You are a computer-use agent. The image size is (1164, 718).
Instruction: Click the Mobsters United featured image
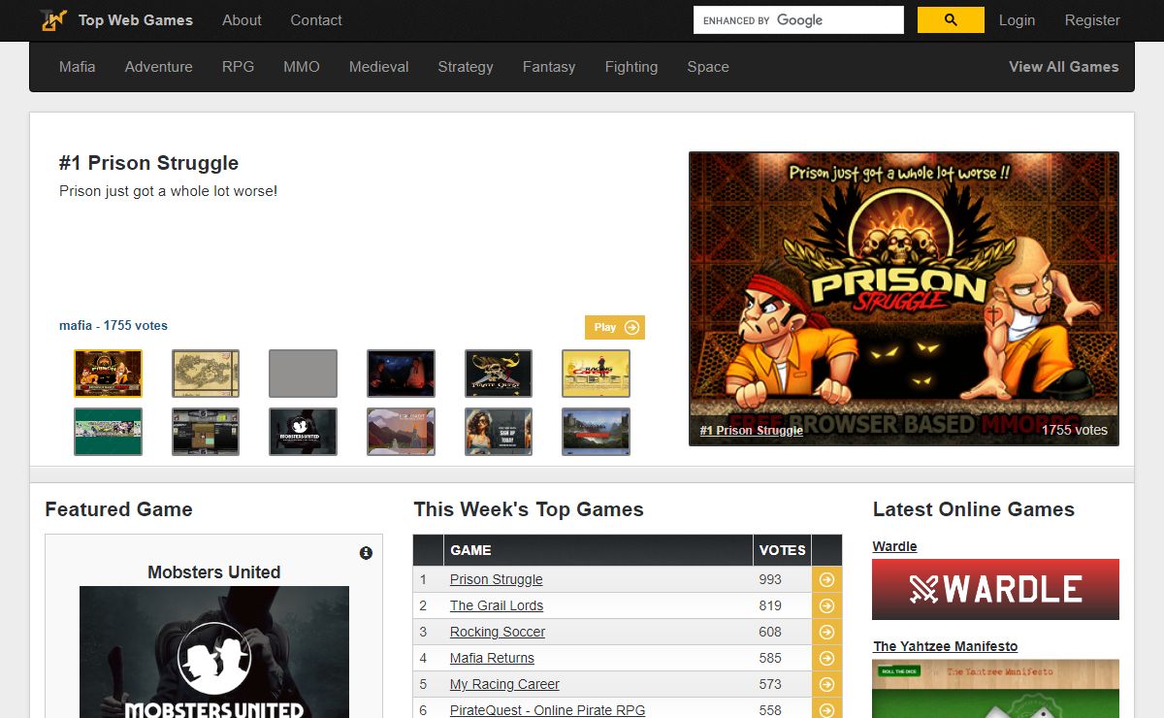click(x=214, y=652)
